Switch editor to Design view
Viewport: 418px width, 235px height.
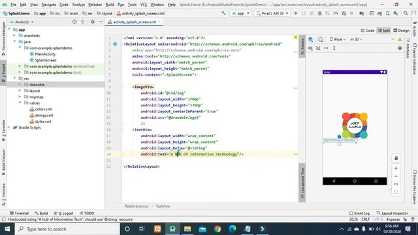[401, 31]
